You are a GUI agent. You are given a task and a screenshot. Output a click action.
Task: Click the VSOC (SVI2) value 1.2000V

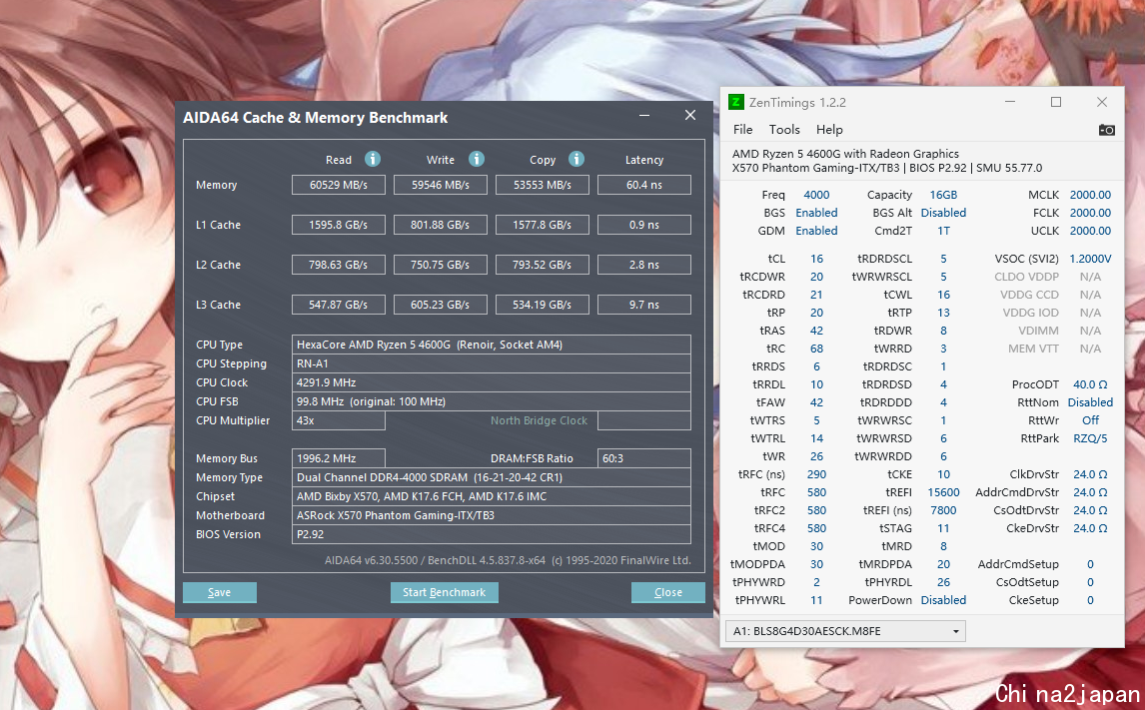[1090, 259]
